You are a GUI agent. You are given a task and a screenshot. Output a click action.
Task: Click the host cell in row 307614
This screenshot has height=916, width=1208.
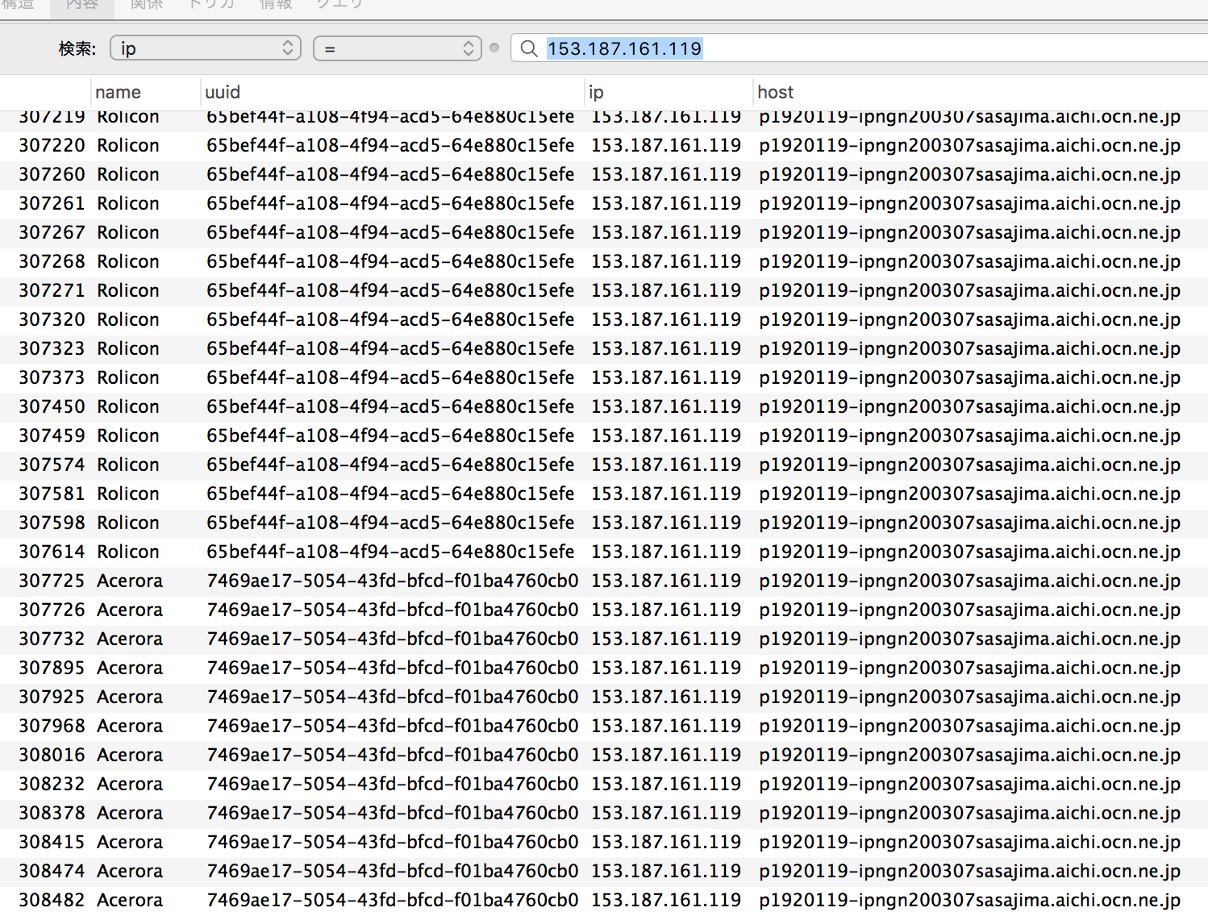coord(969,552)
